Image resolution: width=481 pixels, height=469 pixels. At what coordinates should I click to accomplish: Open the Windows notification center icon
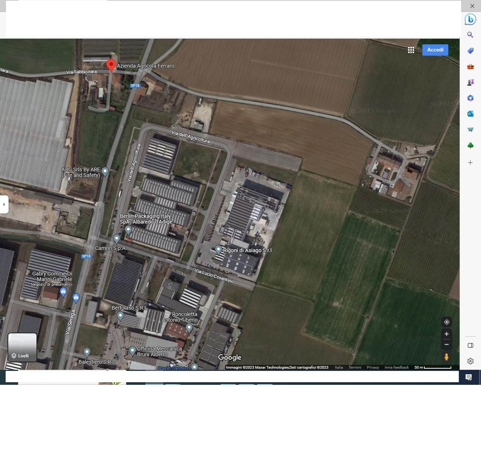click(469, 377)
